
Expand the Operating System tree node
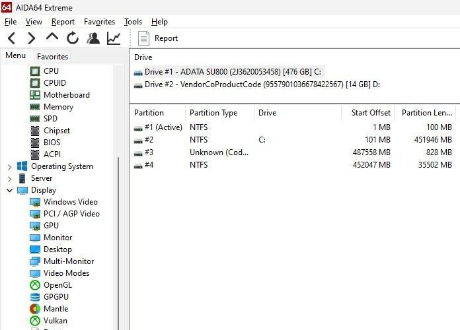click(10, 167)
